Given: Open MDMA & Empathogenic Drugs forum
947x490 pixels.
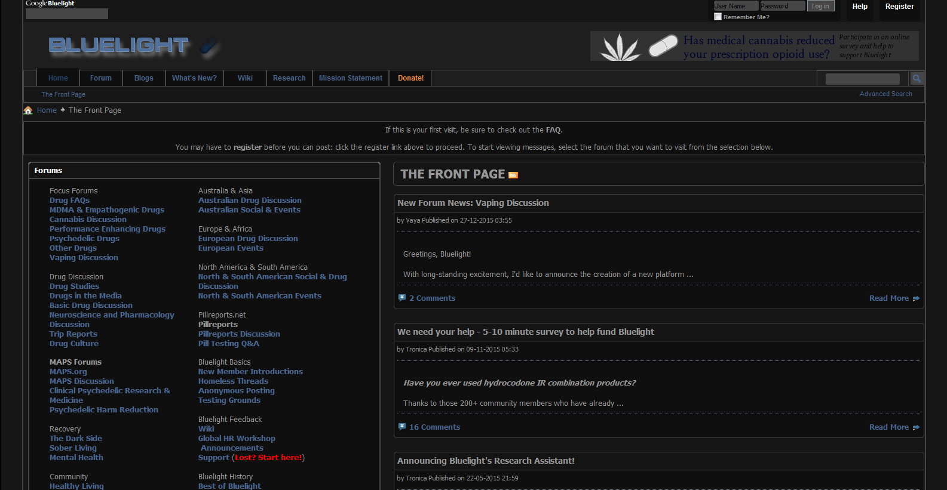Looking at the screenshot, I should coord(107,210).
